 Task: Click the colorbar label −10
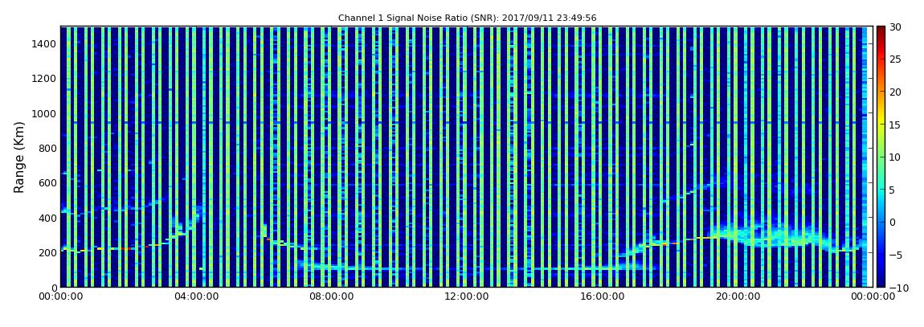897,287
